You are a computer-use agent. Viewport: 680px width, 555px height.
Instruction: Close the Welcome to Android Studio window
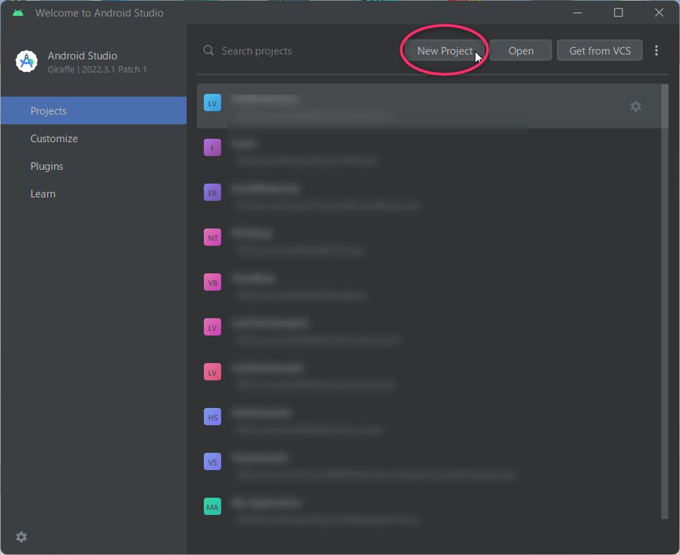click(659, 12)
